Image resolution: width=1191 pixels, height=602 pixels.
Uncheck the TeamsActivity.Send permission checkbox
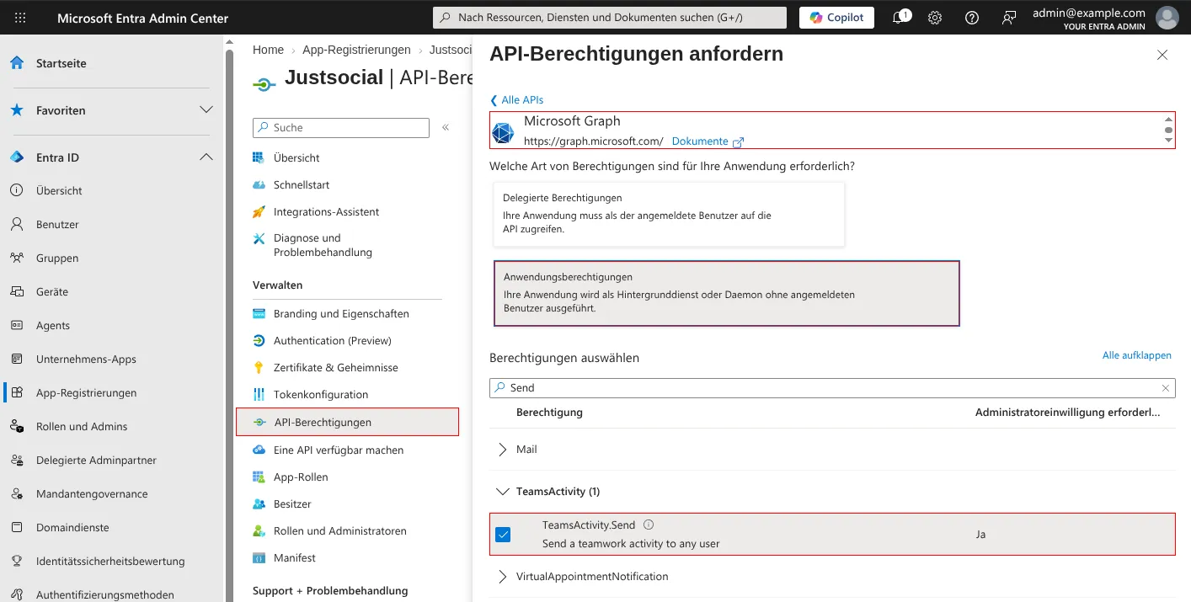click(x=503, y=535)
